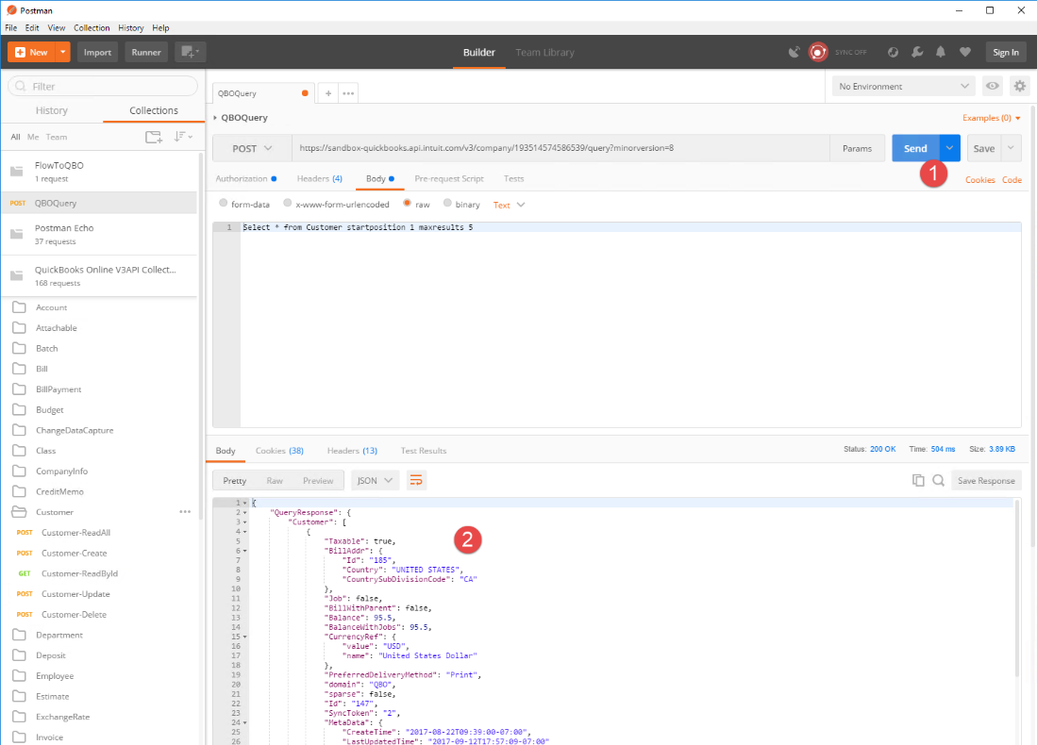Click the sort collections icon
The image size is (1037, 745).
(x=182, y=137)
